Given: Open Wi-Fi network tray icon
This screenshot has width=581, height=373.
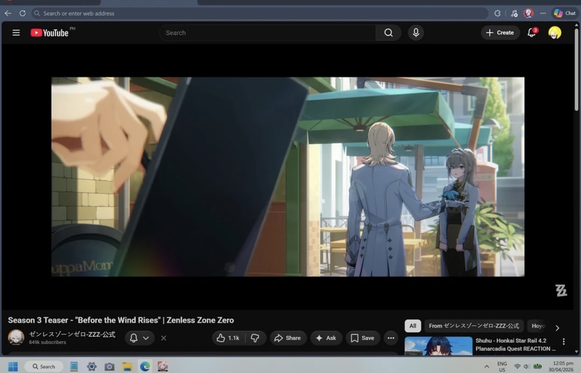Looking at the screenshot, I should click(x=517, y=367).
